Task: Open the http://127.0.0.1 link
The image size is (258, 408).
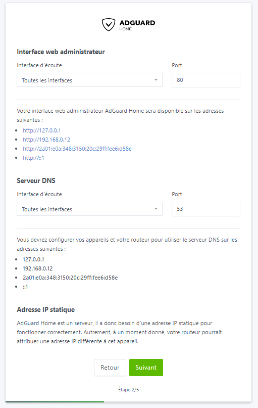Action: coord(42,130)
